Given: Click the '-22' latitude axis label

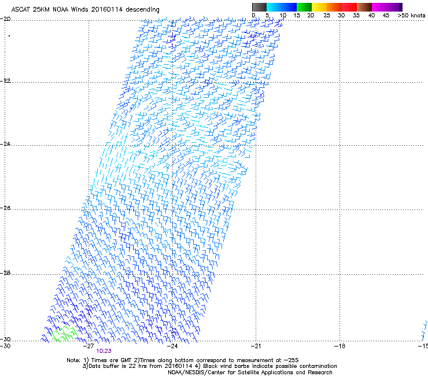Looking at the screenshot, I should point(5,81).
